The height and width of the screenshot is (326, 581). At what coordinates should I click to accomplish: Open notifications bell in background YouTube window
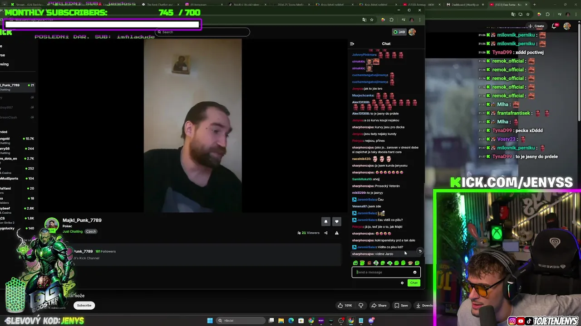point(554,26)
